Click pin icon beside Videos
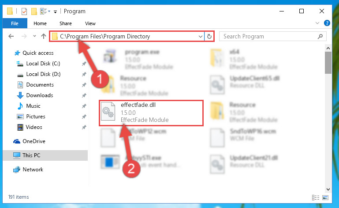The height and width of the screenshot is (208, 339). (84, 127)
